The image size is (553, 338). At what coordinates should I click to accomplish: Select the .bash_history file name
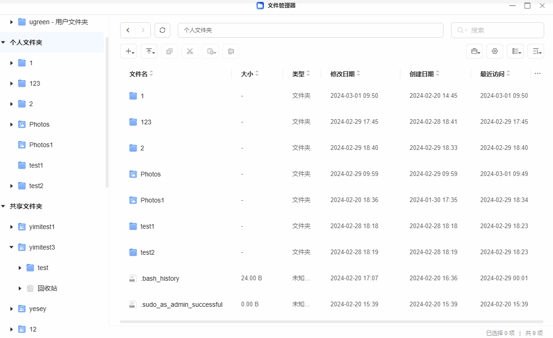point(160,279)
